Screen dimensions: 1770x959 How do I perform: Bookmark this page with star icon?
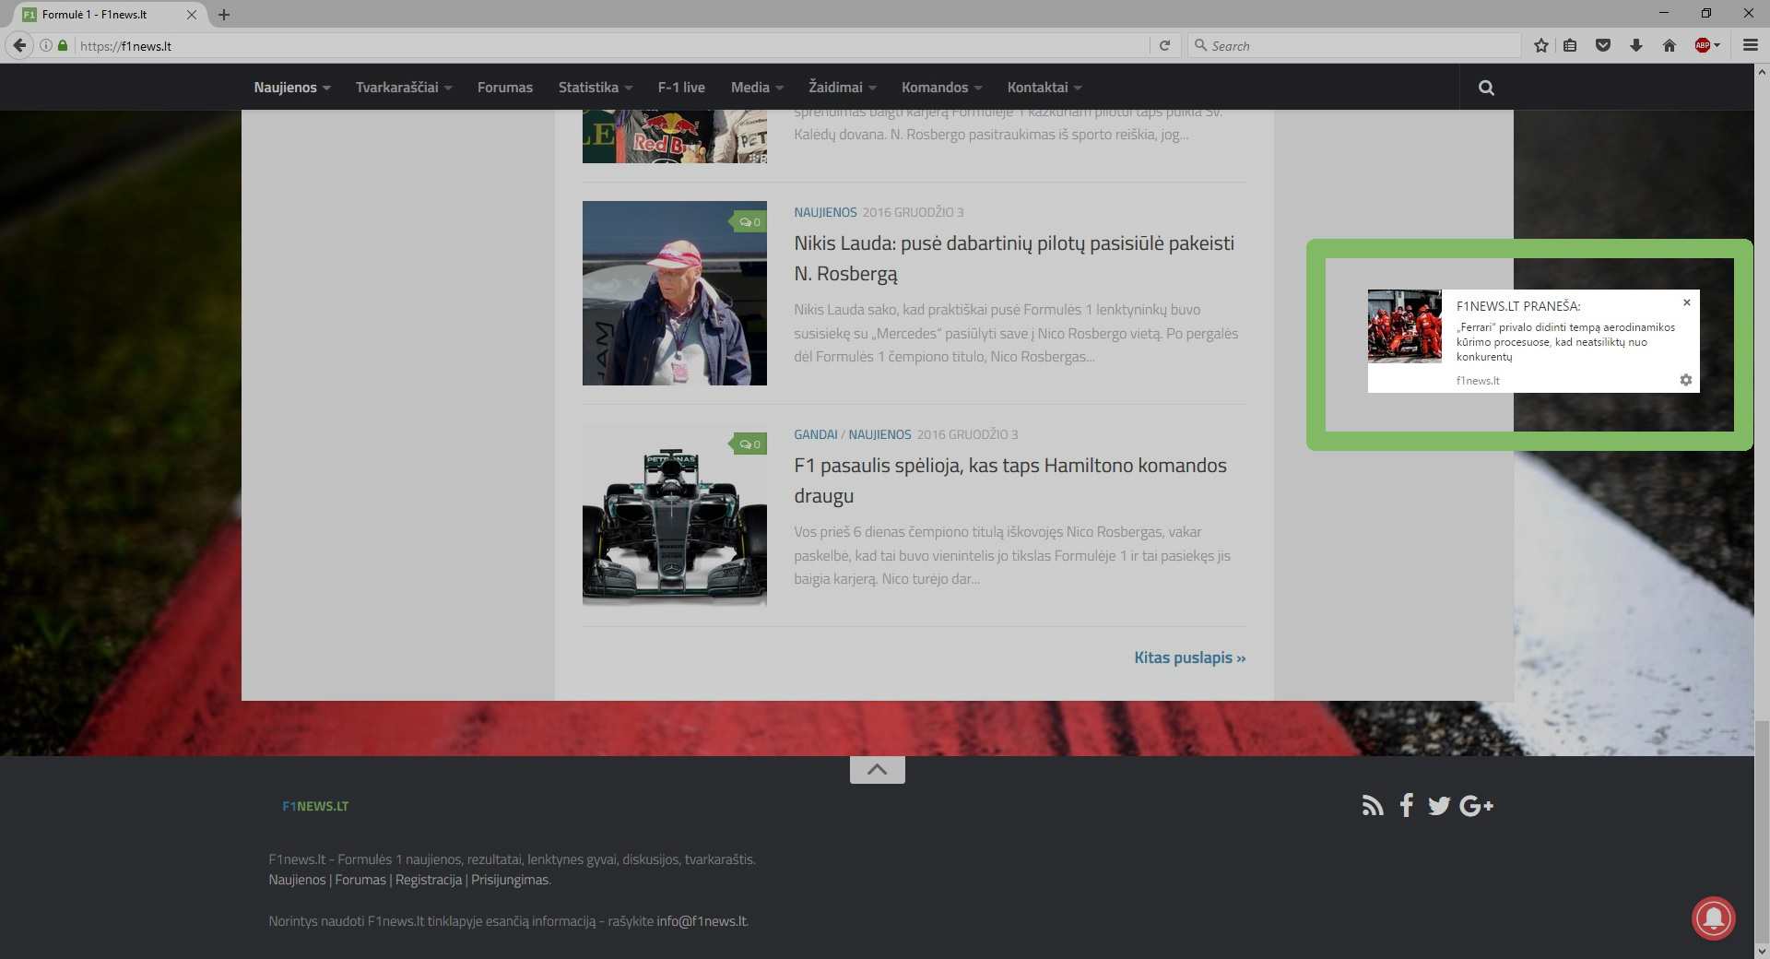pyautogui.click(x=1541, y=45)
